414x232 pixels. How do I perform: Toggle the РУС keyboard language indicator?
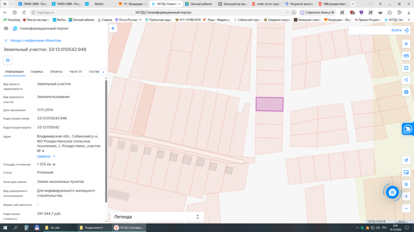[384, 228]
